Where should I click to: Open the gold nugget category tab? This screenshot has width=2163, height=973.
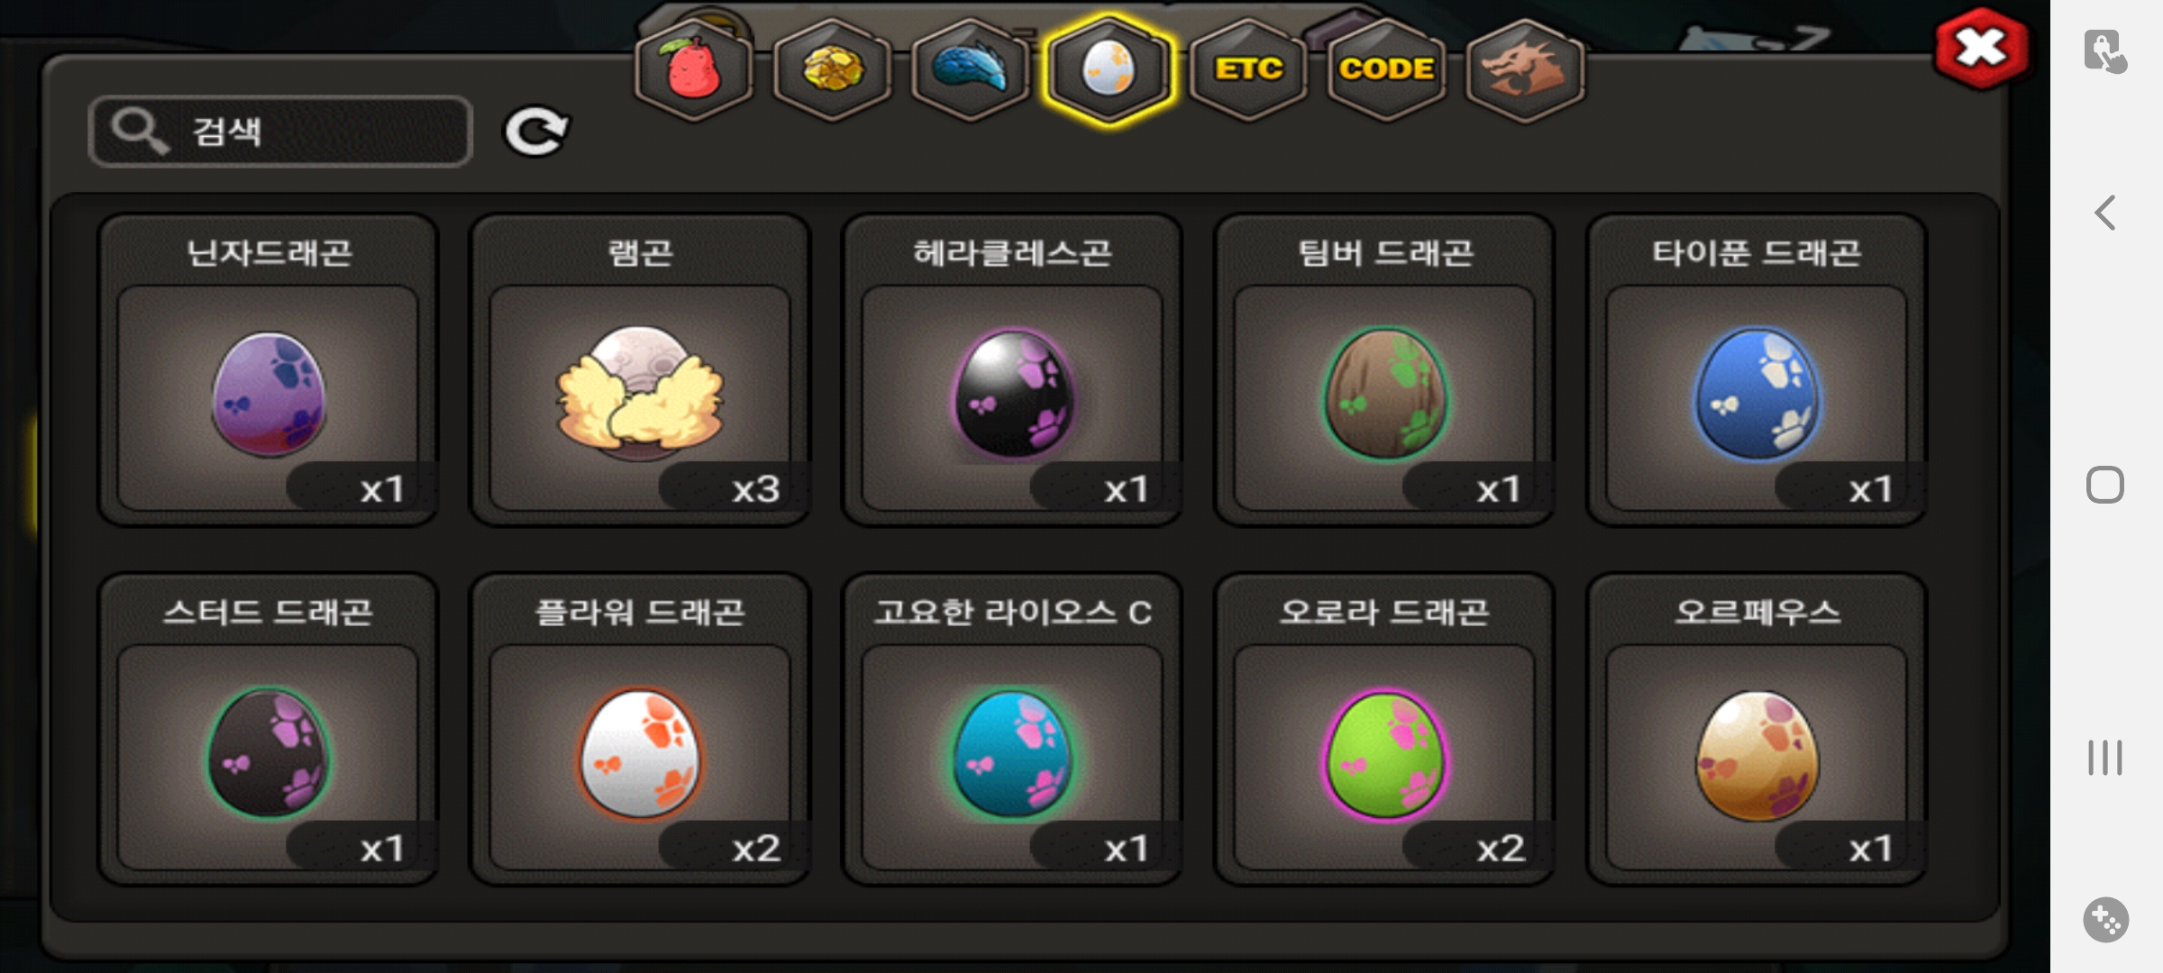click(x=832, y=70)
